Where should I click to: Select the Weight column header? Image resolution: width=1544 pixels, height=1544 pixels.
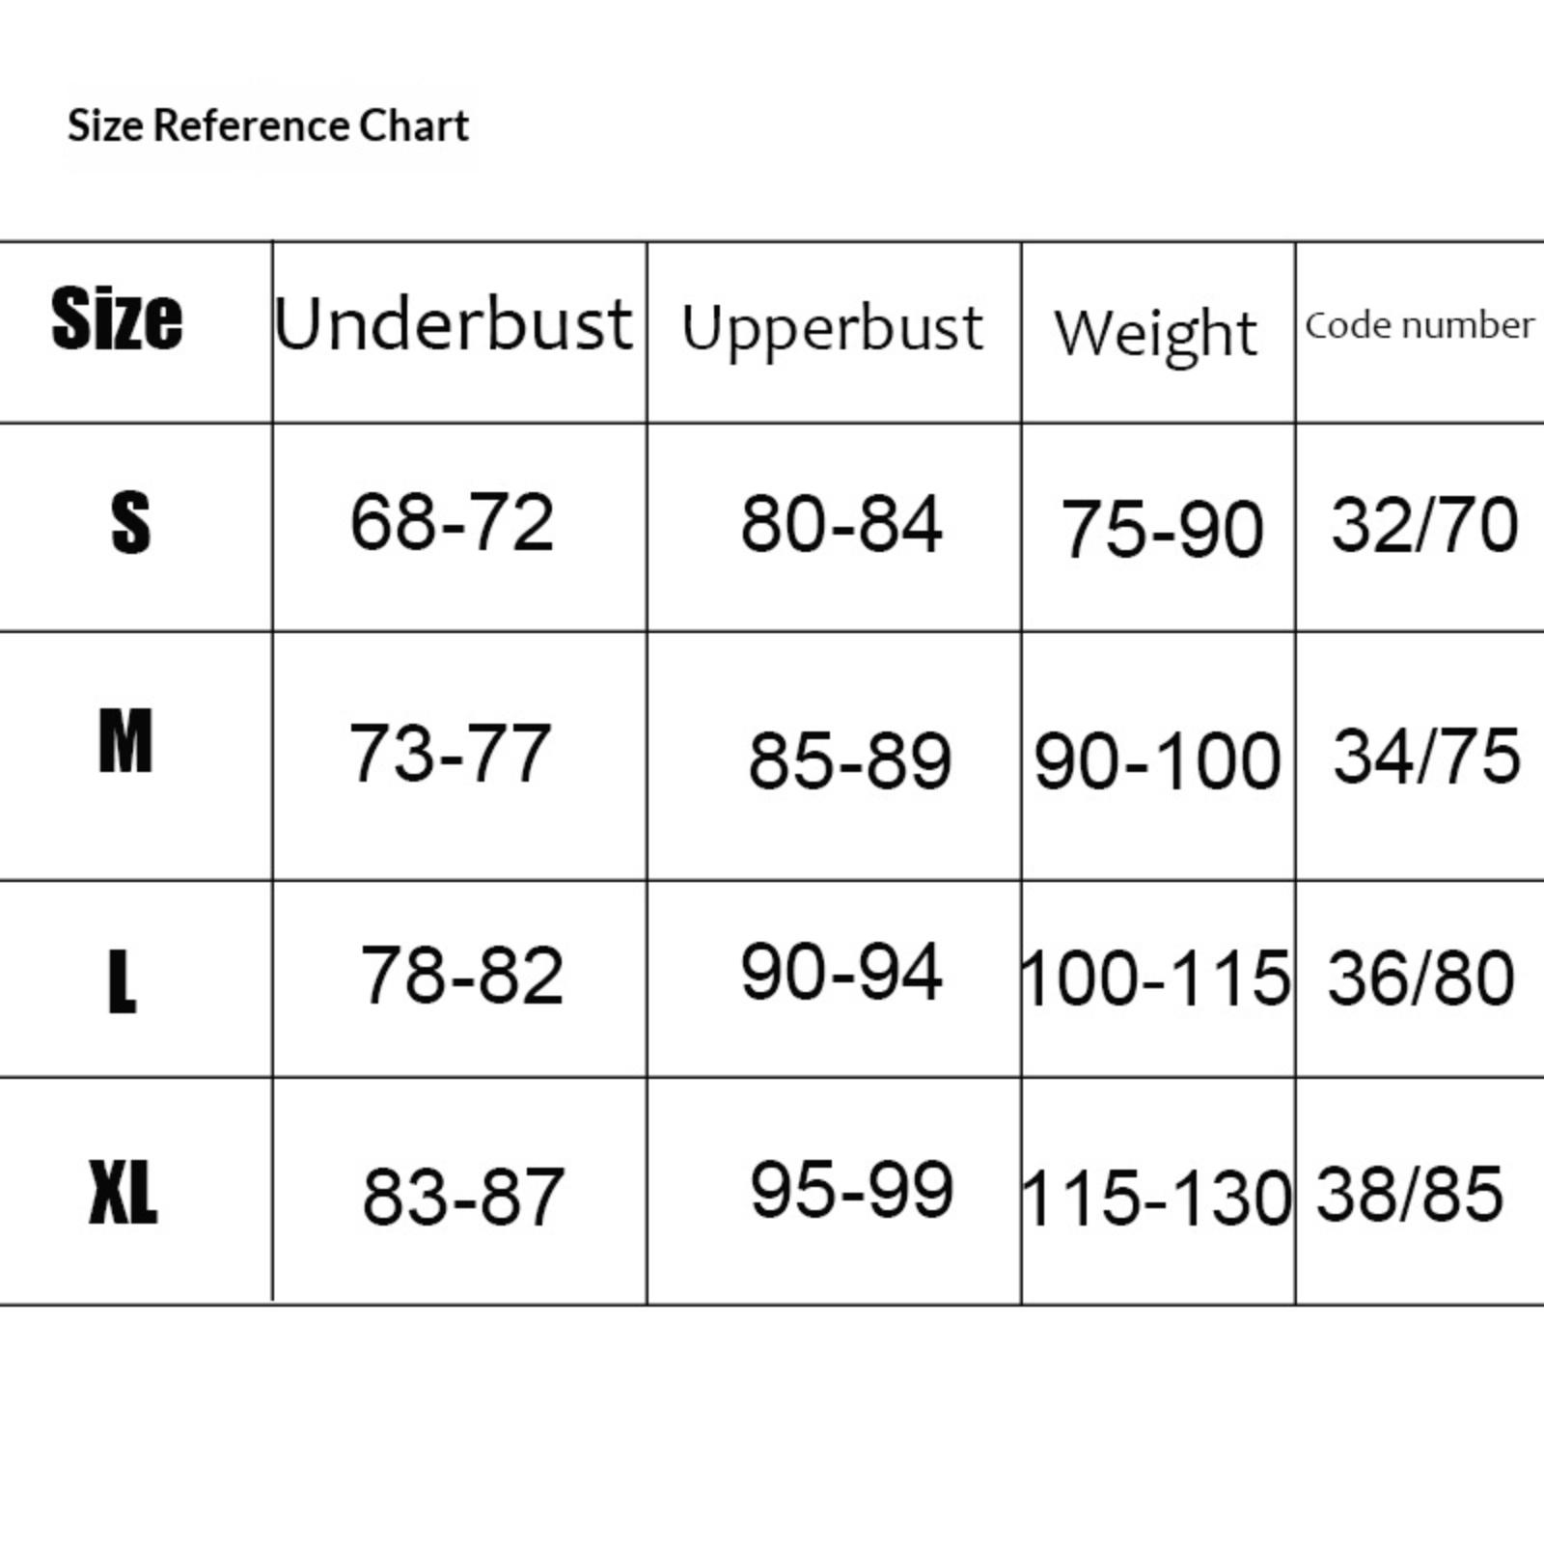pyautogui.click(x=1156, y=334)
